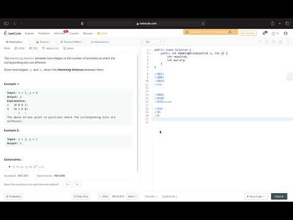
Task: Answer No to seen in interview
Action: tap(77, 185)
